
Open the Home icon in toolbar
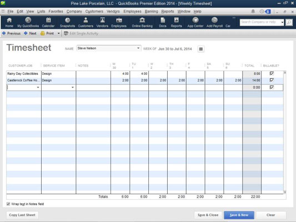(9, 22)
